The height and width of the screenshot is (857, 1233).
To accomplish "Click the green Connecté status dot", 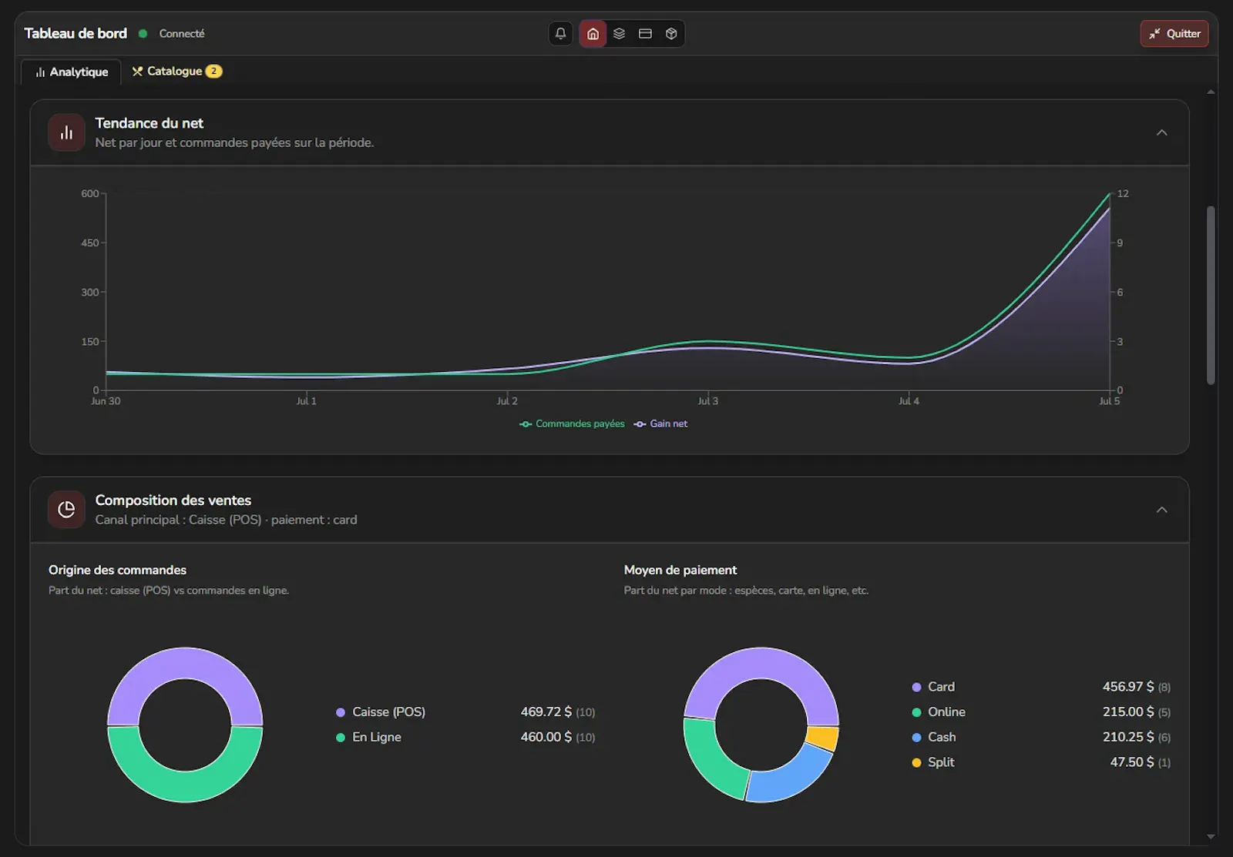I will (143, 34).
